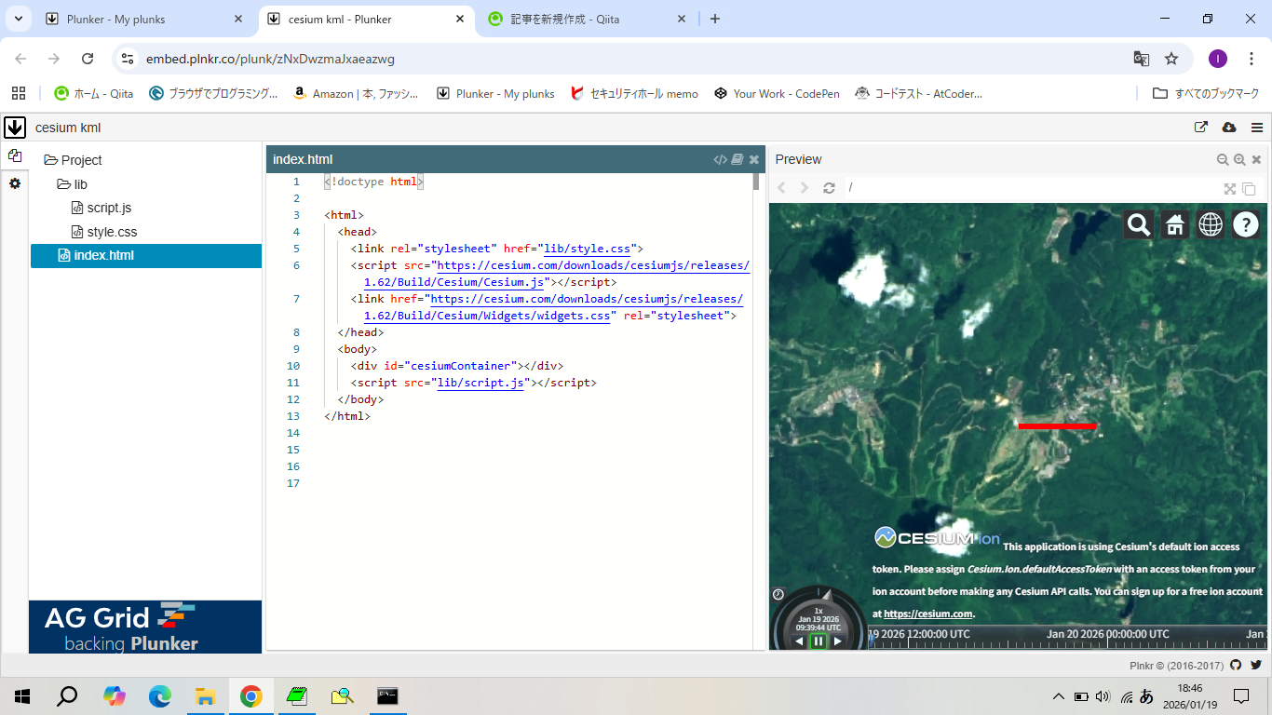This screenshot has width=1272, height=715.
Task: Open the Chrome three-dot menu
Action: [1251, 59]
